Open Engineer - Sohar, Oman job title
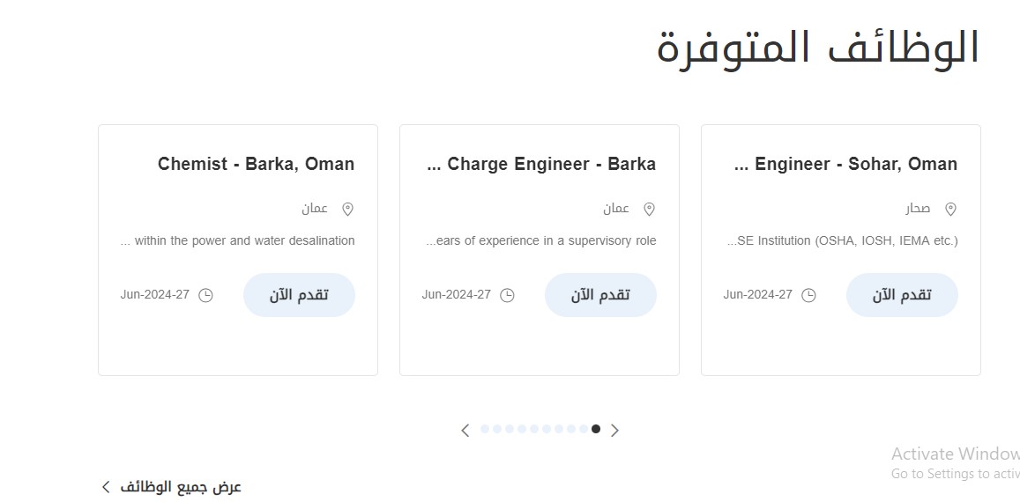This screenshot has width=1020, height=502. coord(845,164)
